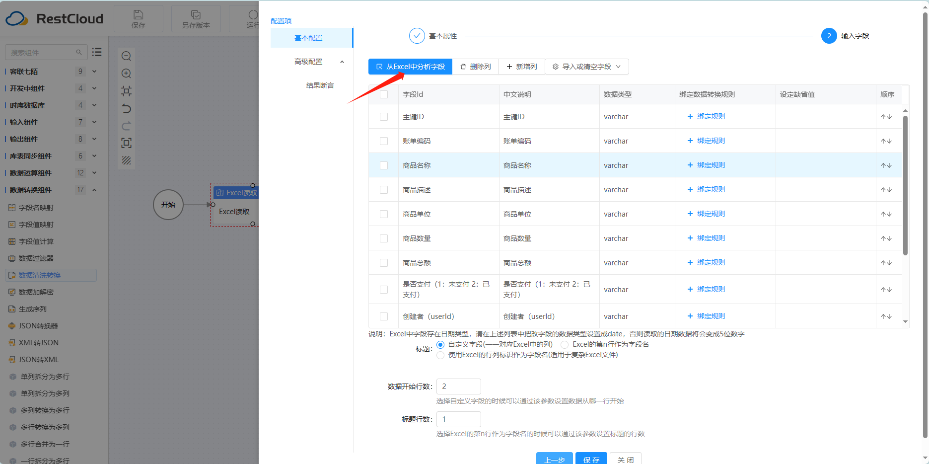
Task: Expand the 时序数据库 group
Action: (x=94, y=105)
